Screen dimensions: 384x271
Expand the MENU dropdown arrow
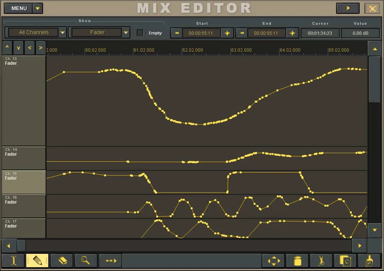[x=38, y=8]
